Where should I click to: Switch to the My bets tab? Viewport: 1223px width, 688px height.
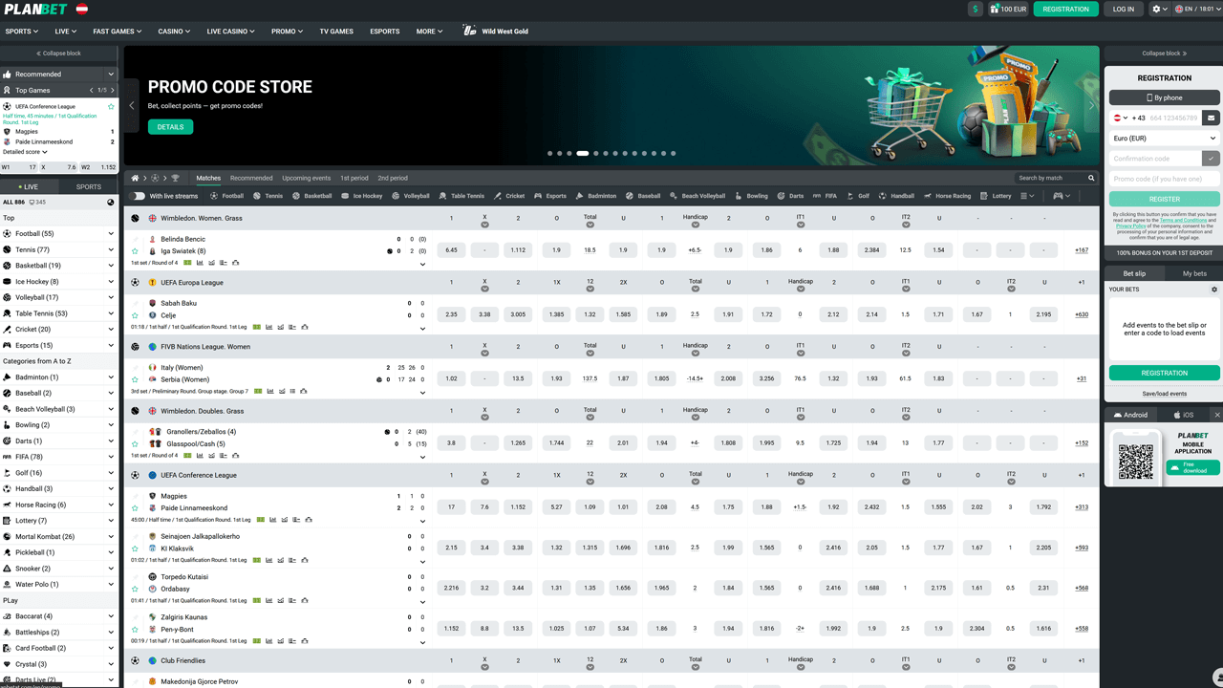pos(1194,273)
